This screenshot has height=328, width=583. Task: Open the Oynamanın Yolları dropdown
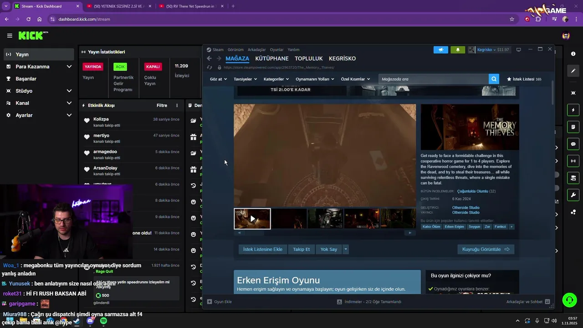point(315,79)
